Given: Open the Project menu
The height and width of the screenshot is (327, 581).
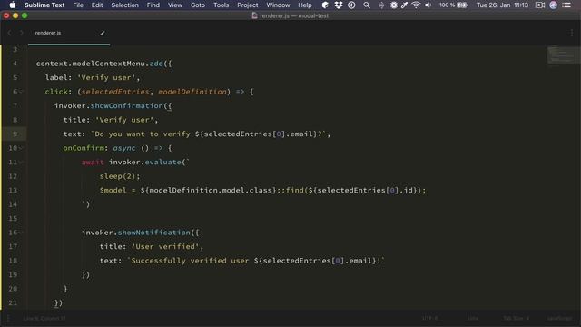Looking at the screenshot, I should coord(248,5).
